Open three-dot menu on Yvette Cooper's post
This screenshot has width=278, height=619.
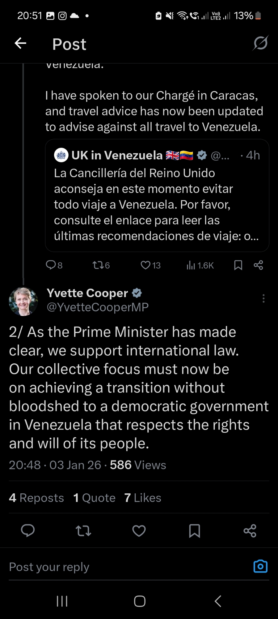coord(263,298)
